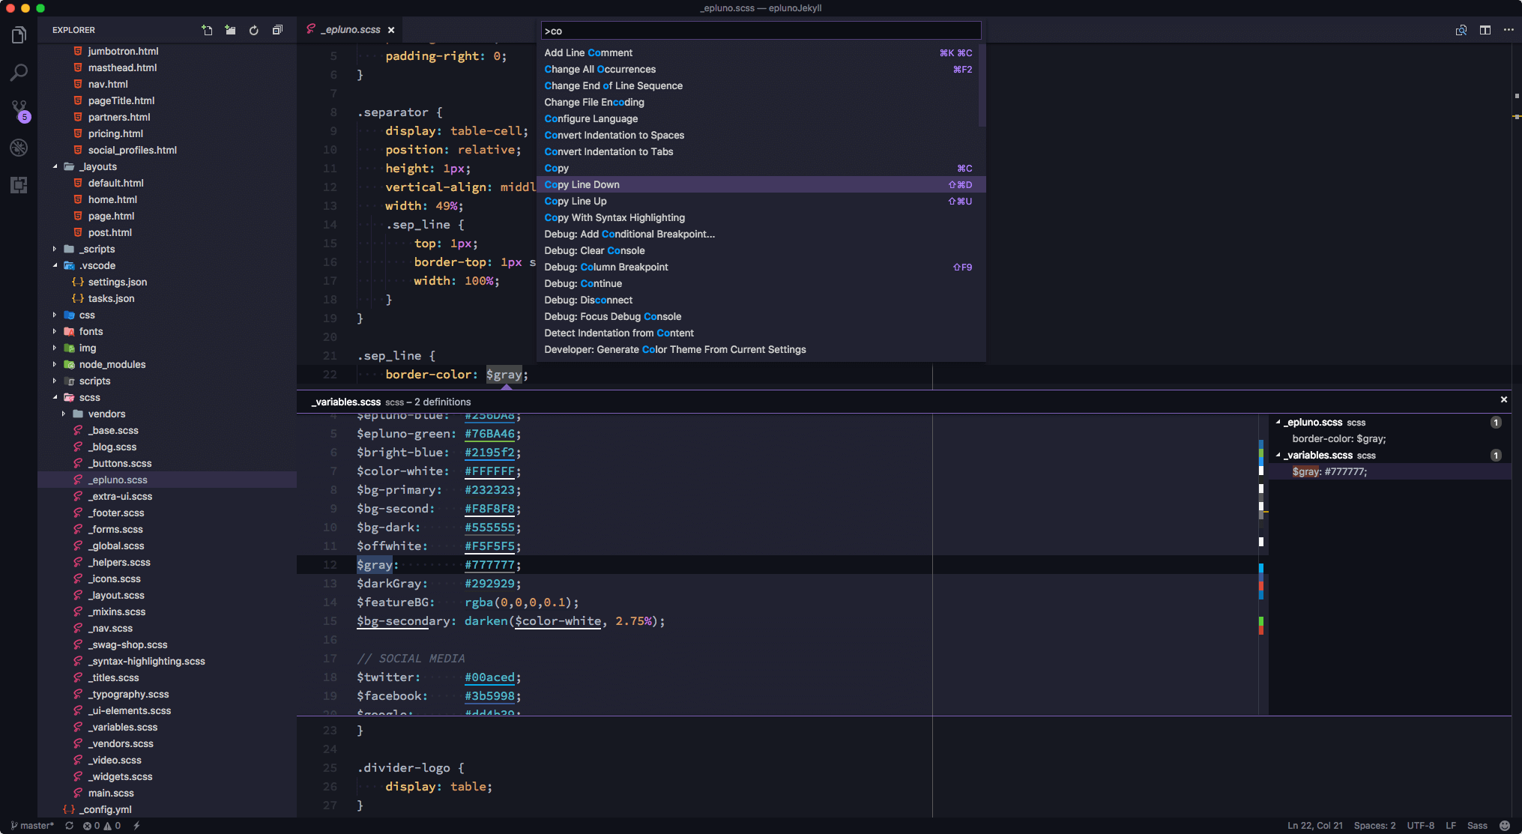The height and width of the screenshot is (834, 1522).
Task: Click the #76BA46 color value in peek editor
Action: tap(489, 434)
